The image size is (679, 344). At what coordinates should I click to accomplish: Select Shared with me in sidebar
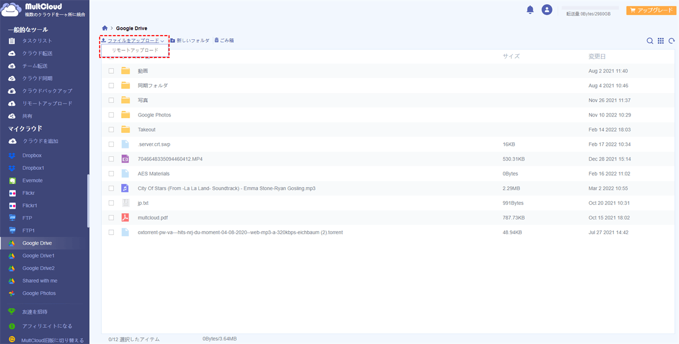40,281
